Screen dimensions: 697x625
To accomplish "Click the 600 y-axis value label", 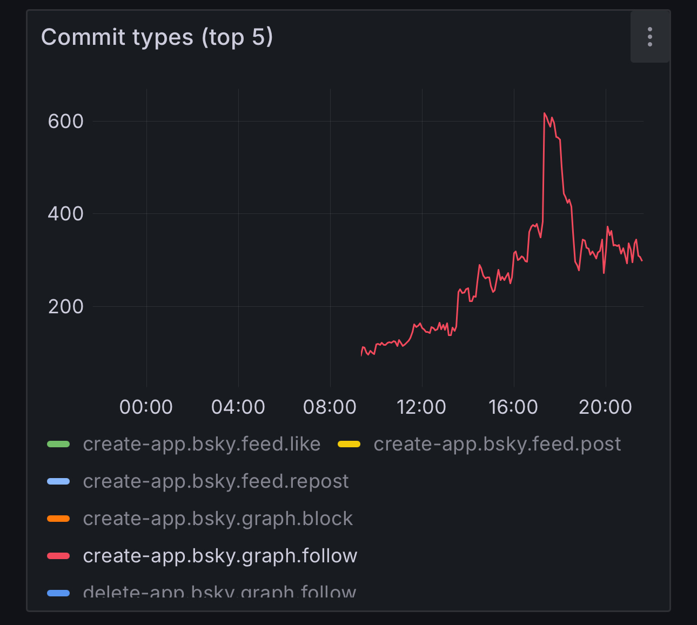I will [x=65, y=122].
